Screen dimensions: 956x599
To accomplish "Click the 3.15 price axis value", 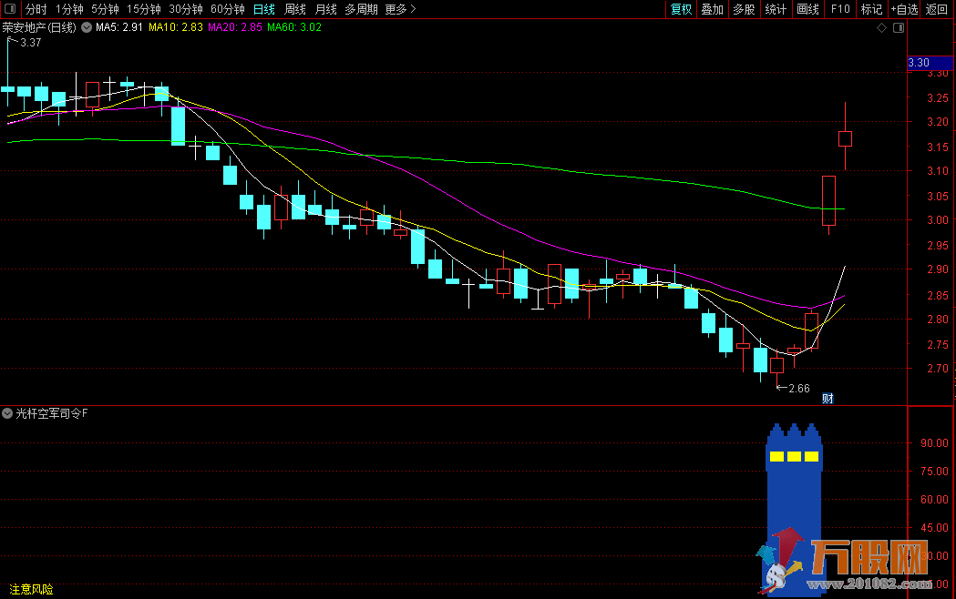I will pyautogui.click(x=938, y=147).
